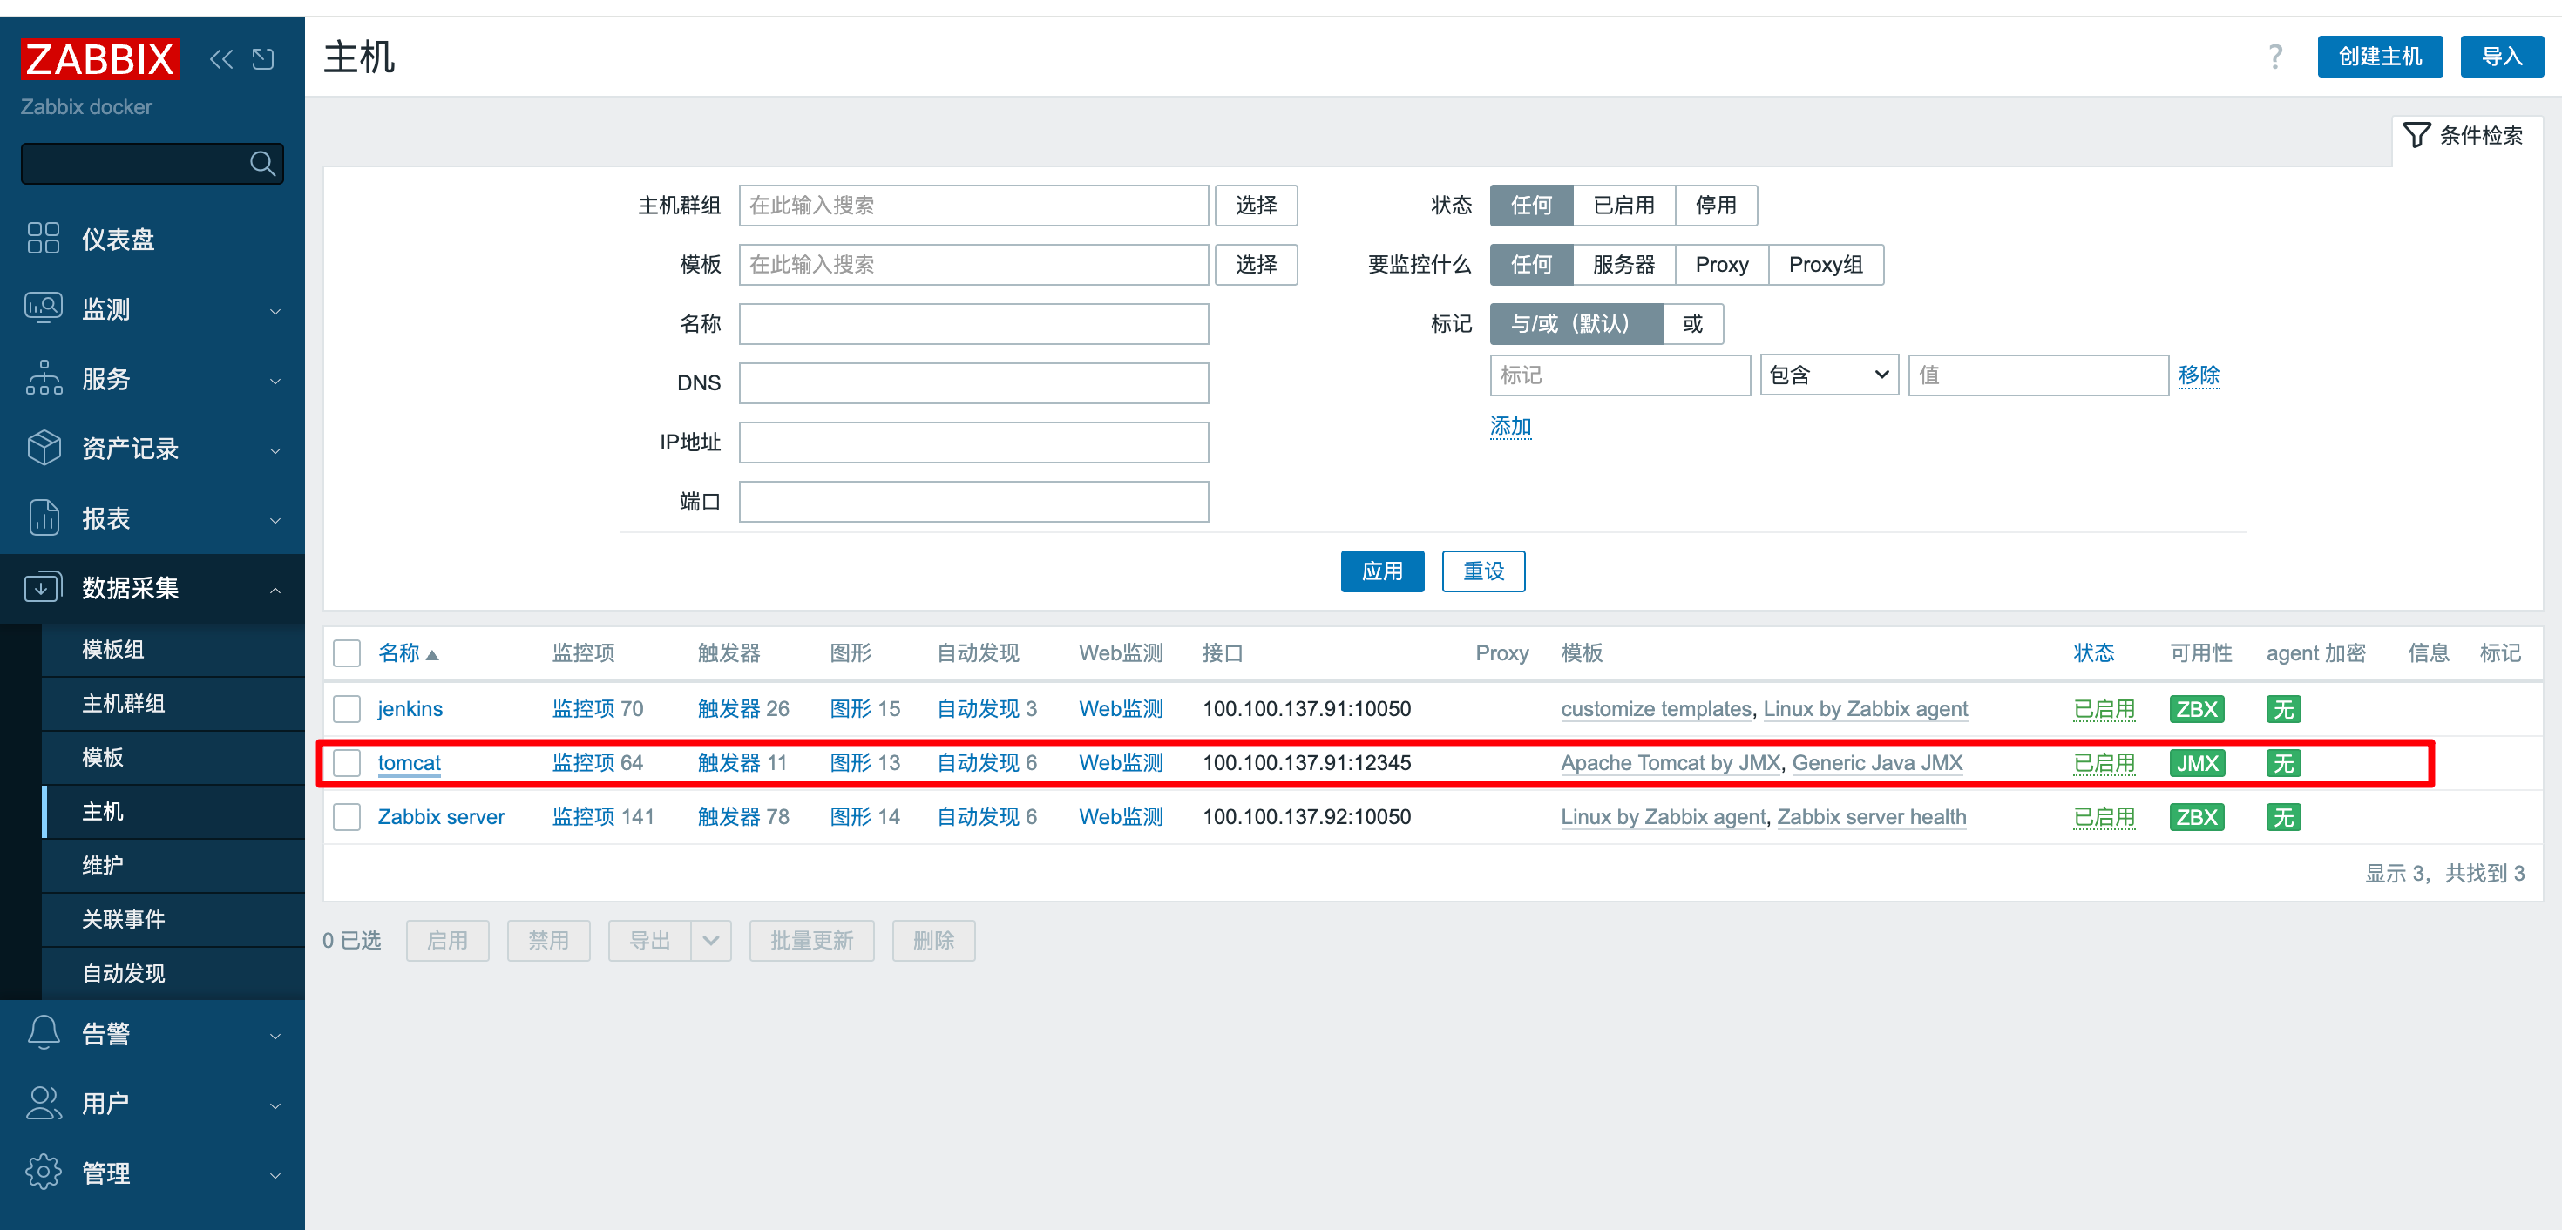Screen dimensions: 2562x1230
Task: Select status filter 停用
Action: tap(1716, 205)
